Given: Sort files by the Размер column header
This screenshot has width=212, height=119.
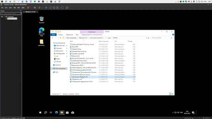Looking at the screenshot, I should (130, 41).
